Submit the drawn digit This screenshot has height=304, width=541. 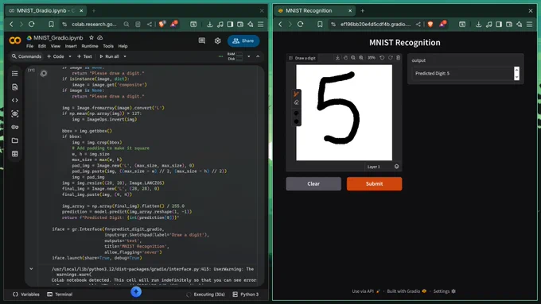point(375,184)
